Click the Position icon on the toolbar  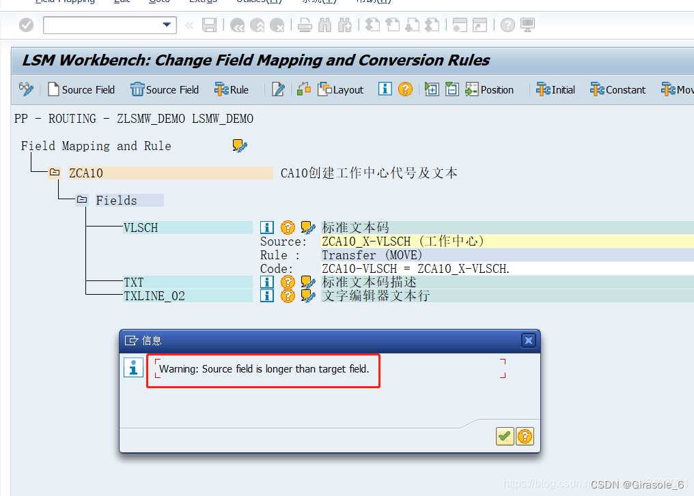[490, 89]
